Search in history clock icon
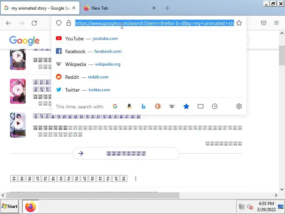Image resolution: width=285 pixels, height=214 pixels. (215, 106)
